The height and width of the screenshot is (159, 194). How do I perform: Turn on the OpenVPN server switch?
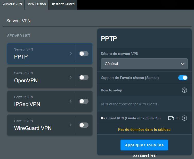(84, 77)
